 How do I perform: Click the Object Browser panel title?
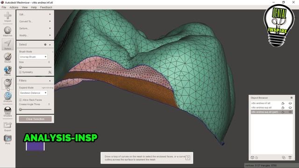[259, 98]
